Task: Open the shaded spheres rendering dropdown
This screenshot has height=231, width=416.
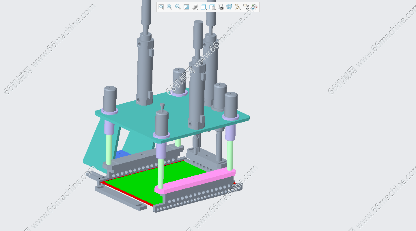Action: point(195,7)
